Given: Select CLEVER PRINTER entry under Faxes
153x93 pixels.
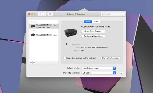Looking at the screenshot, I should click(x=44, y=35).
